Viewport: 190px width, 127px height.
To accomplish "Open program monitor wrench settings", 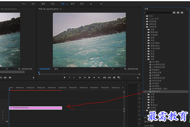I will pyautogui.click(x=125, y=69).
